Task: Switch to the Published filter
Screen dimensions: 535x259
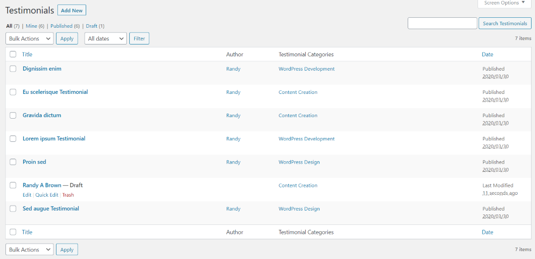Action: coord(61,26)
